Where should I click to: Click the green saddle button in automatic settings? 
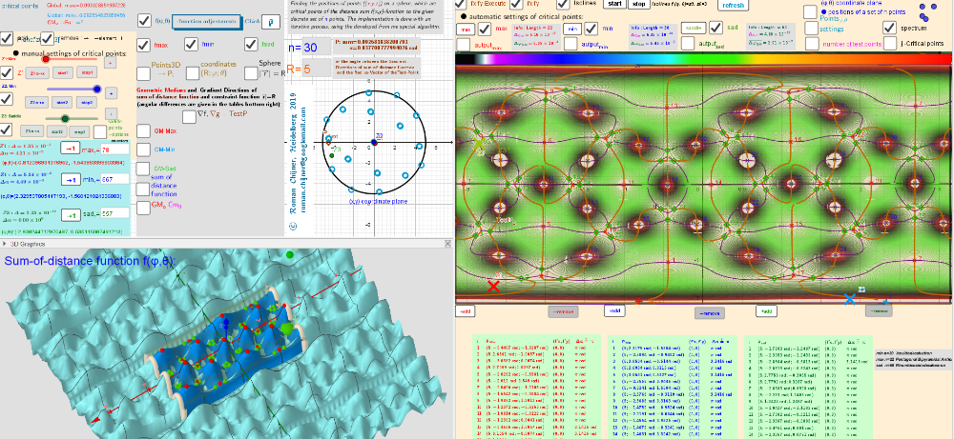coord(693,29)
